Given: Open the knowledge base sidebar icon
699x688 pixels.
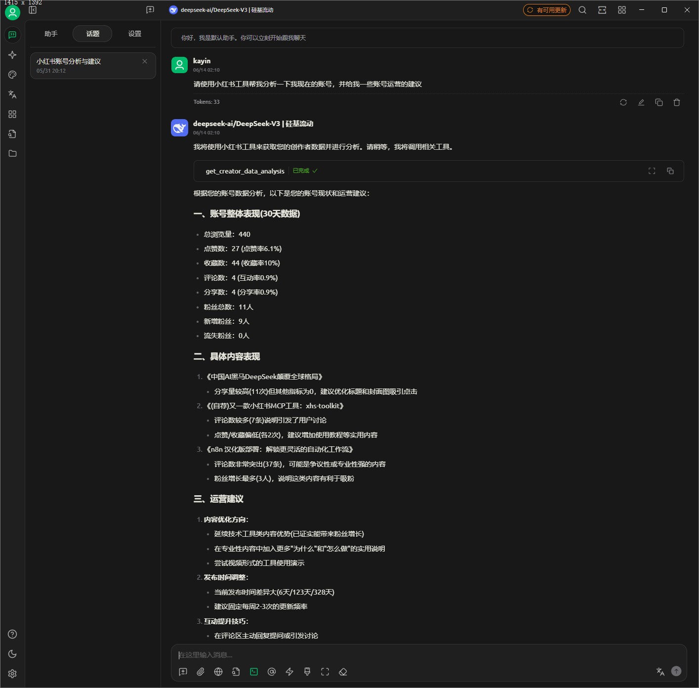Looking at the screenshot, I should pos(12,134).
